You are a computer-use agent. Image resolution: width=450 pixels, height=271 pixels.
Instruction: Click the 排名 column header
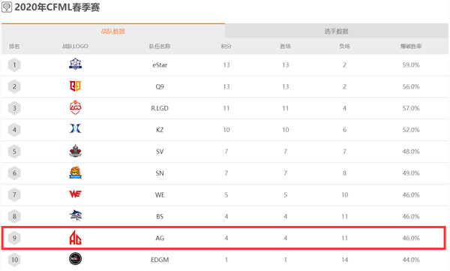click(x=14, y=47)
